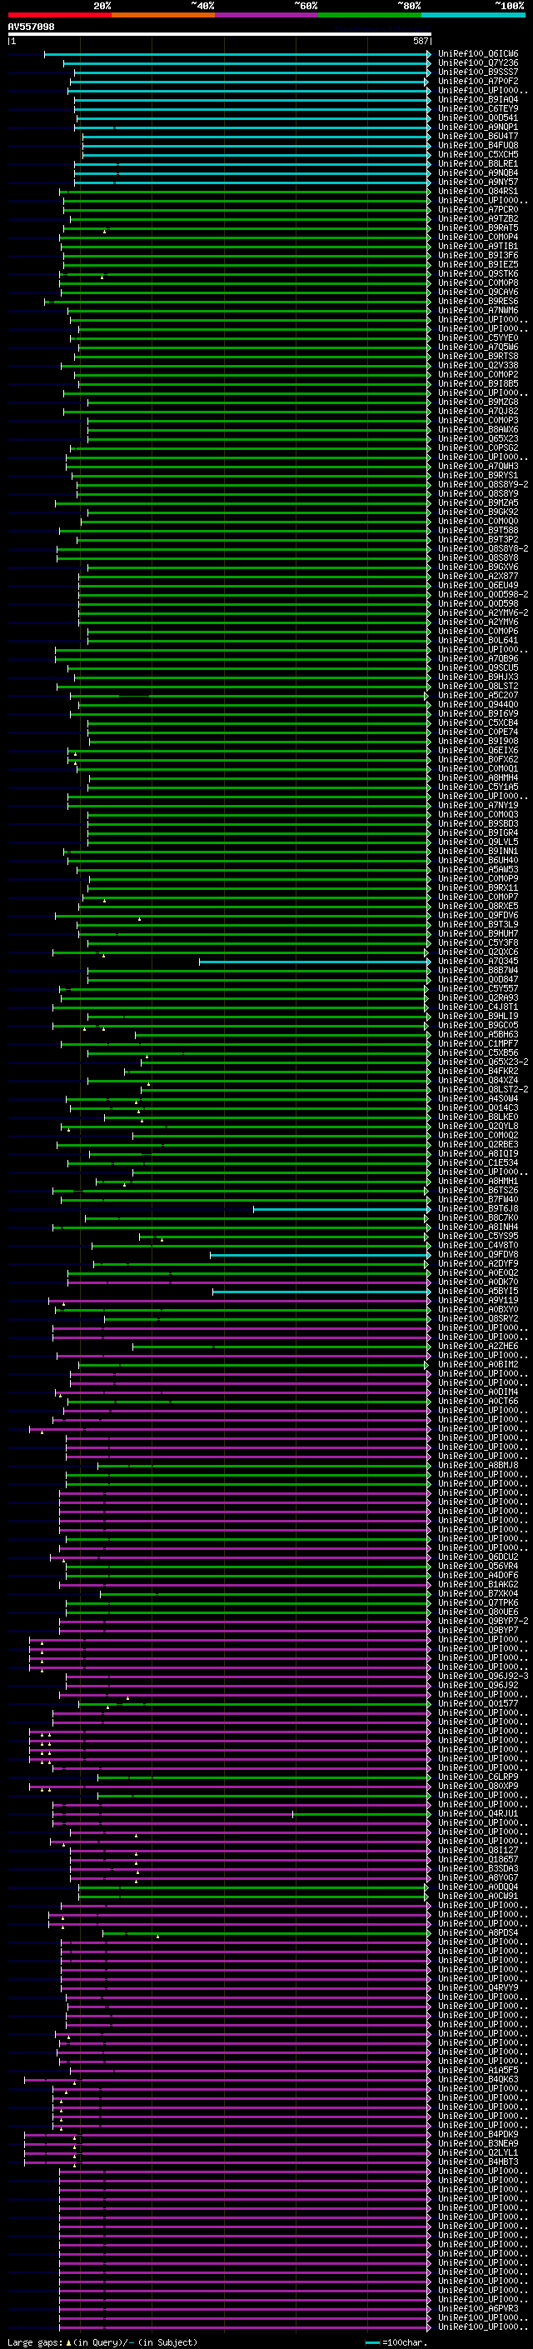Click the red ~20% identity color legend
Viewport: 533px width, 2349px height.
point(59,15)
